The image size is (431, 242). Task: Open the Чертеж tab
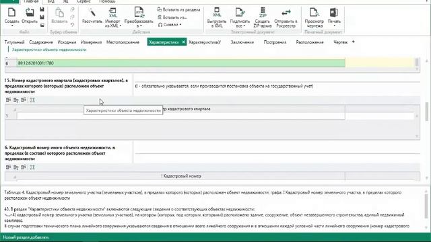point(341,42)
